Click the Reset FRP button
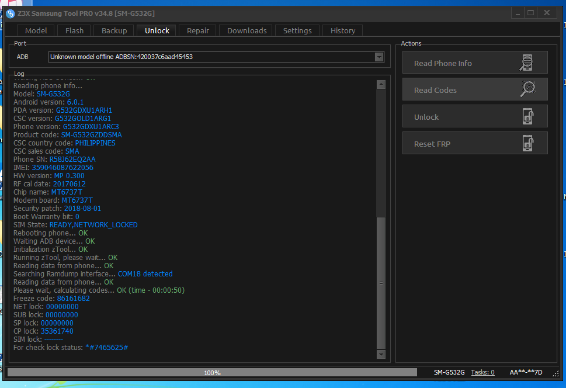 [x=475, y=143]
